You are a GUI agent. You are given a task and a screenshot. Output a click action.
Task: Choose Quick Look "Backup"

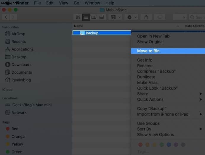click(x=157, y=88)
